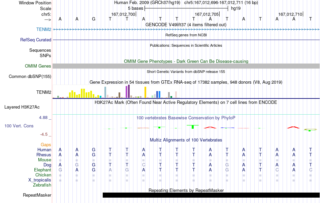Click the black RepeatMasker element bar

211,195
